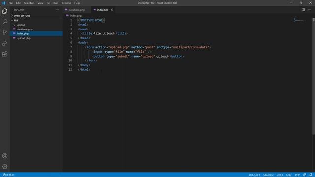This screenshot has width=315, height=177.
Task: Click the PHP file icon next to database.php in explorer
Action: pos(14,29)
